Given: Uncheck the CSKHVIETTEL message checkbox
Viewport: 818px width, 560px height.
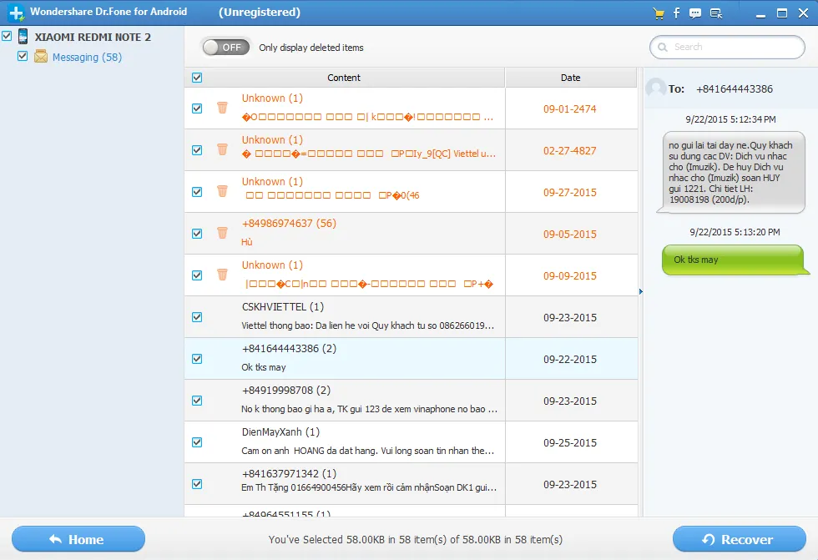Looking at the screenshot, I should tap(197, 317).
